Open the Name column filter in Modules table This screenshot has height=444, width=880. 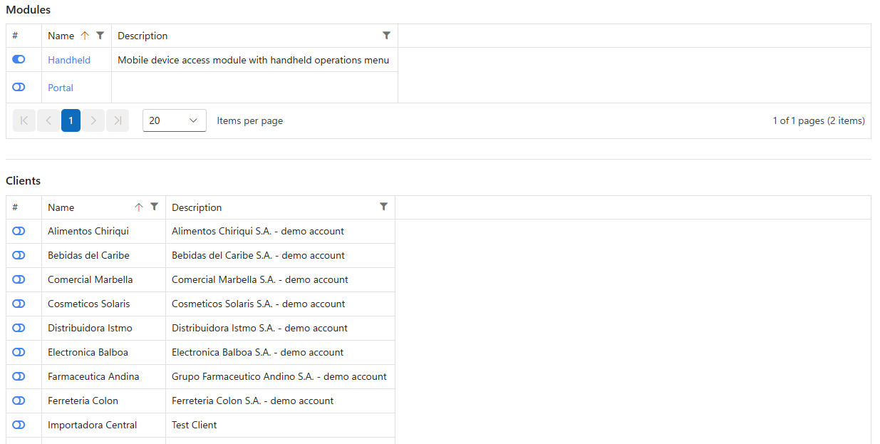coord(100,36)
